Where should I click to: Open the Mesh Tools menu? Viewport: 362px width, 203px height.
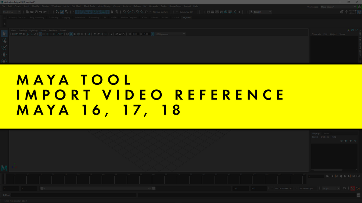89,6
